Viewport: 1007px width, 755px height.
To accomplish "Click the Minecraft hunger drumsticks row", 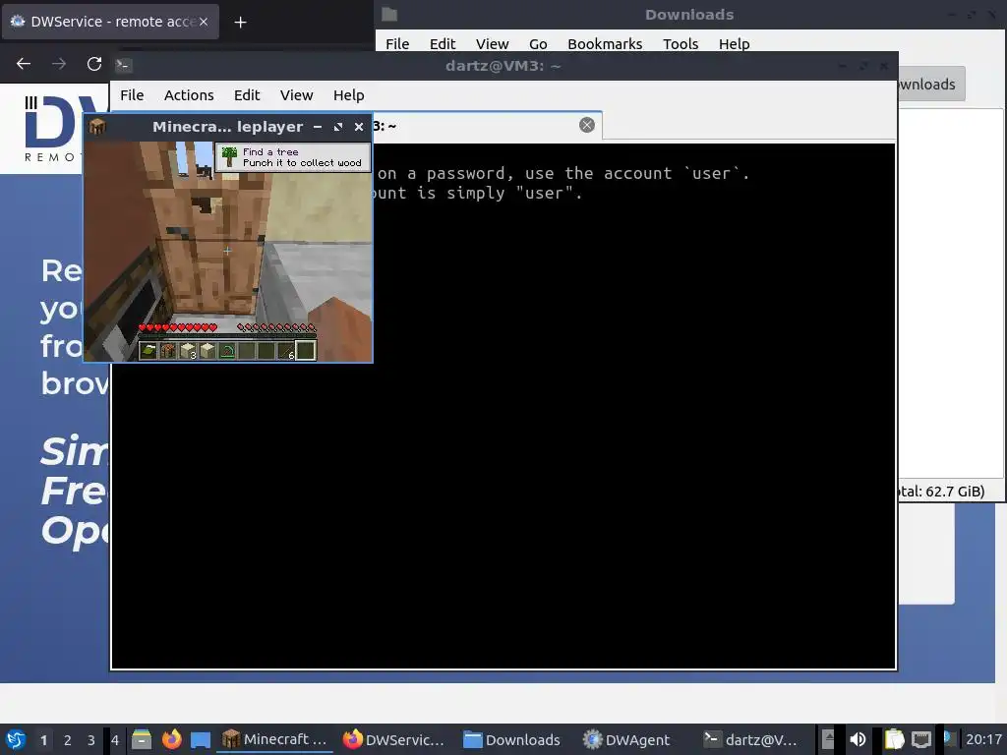I will click(x=276, y=327).
